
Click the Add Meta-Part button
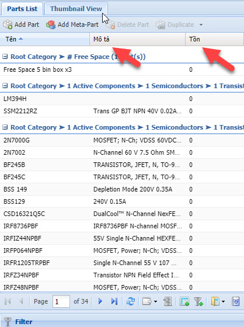pos(72,25)
